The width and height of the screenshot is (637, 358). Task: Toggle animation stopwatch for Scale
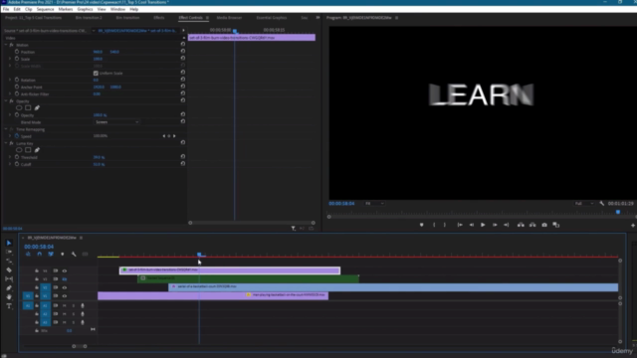(x=17, y=59)
